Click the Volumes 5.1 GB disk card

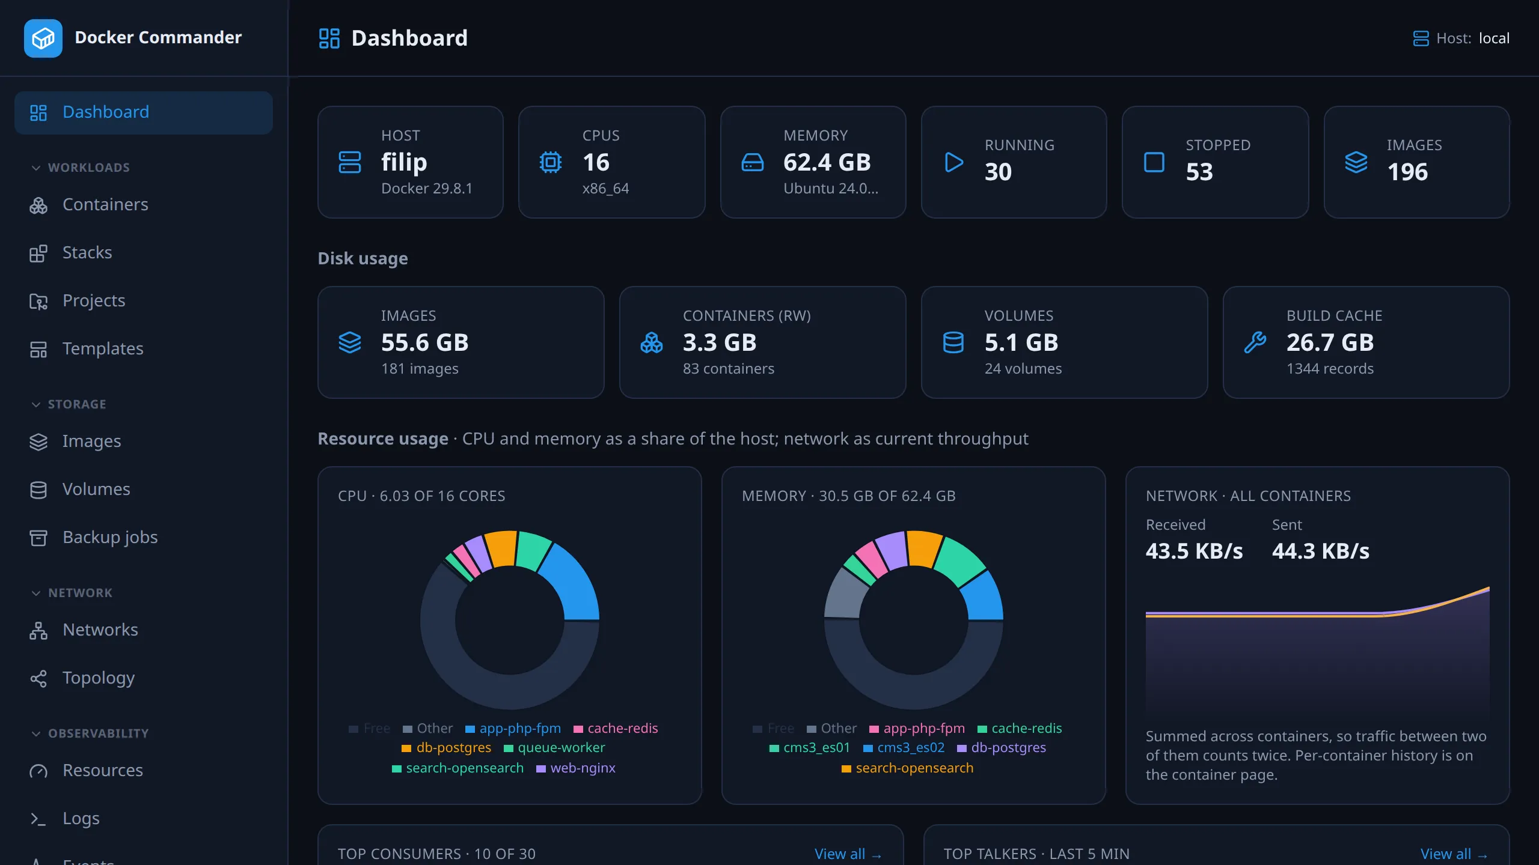pyautogui.click(x=1064, y=342)
